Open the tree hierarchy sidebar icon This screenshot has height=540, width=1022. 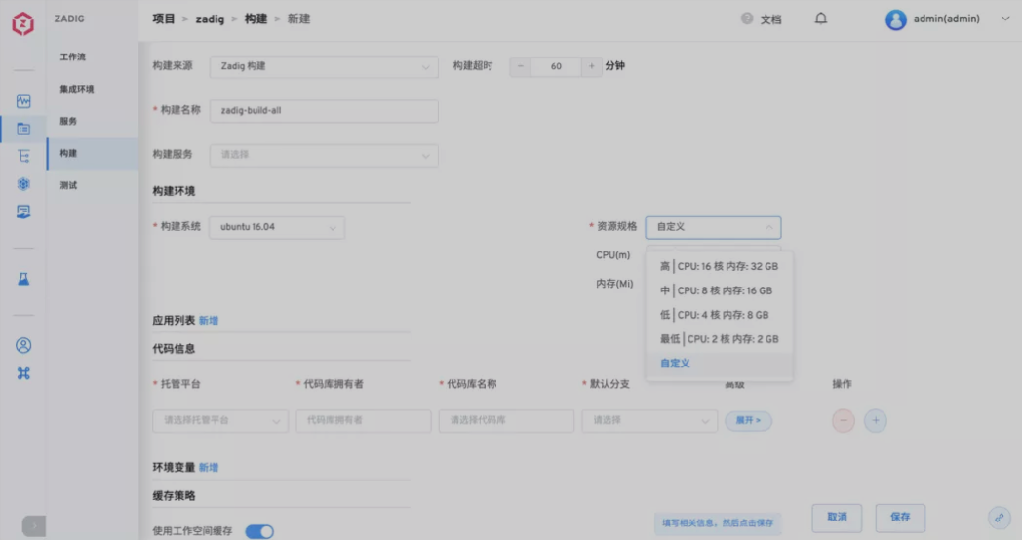coord(23,156)
